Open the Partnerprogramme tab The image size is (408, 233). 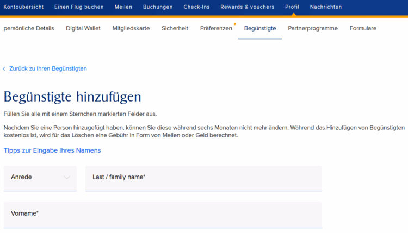(313, 28)
